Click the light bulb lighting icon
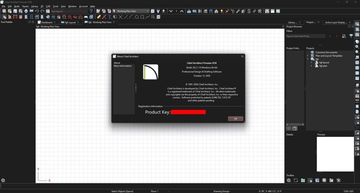The width and height of the screenshot is (360, 193). click(221, 11)
